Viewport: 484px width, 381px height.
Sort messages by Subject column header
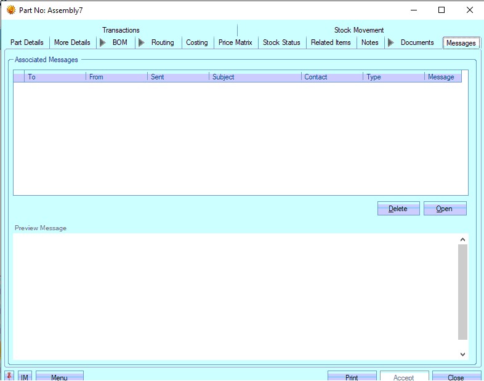pyautogui.click(x=255, y=77)
